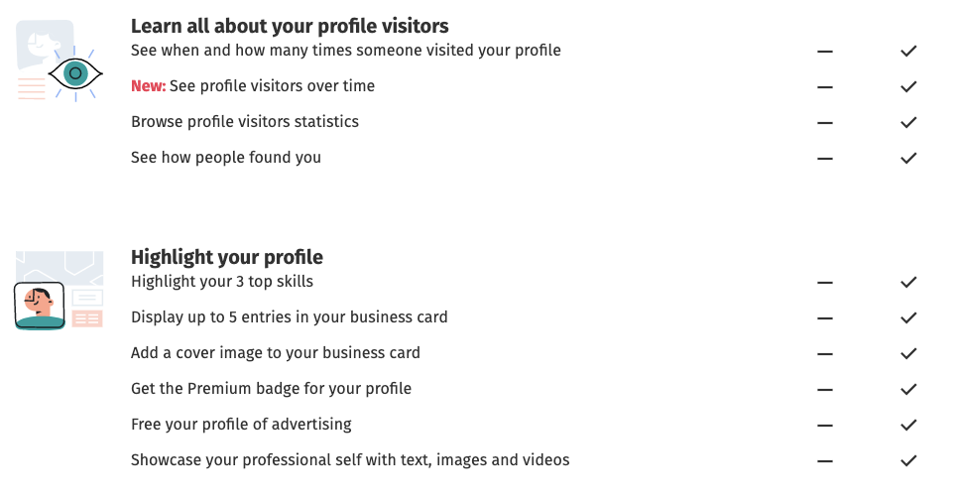The image size is (959, 501).
Task: Click checkmark for 'Highlight your 3 top skills'
Action: pos(908,282)
